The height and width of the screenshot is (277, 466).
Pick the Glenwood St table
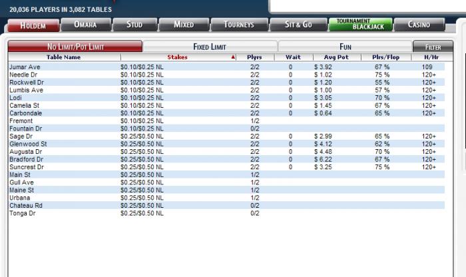226,144
